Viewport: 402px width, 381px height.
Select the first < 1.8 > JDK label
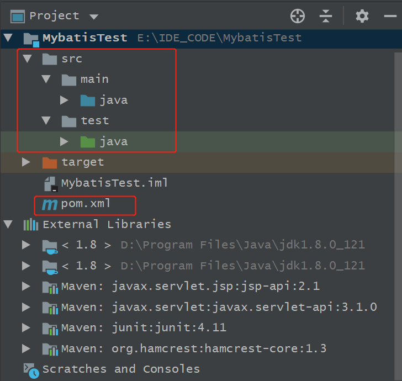(86, 245)
